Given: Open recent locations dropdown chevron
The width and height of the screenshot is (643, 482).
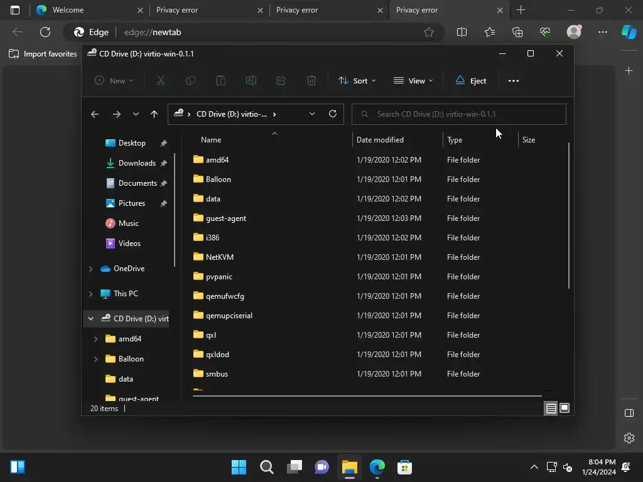Looking at the screenshot, I should coord(136,114).
